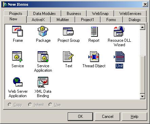Select the Inherit radio button
The image size is (150, 124).
pos(30,105)
